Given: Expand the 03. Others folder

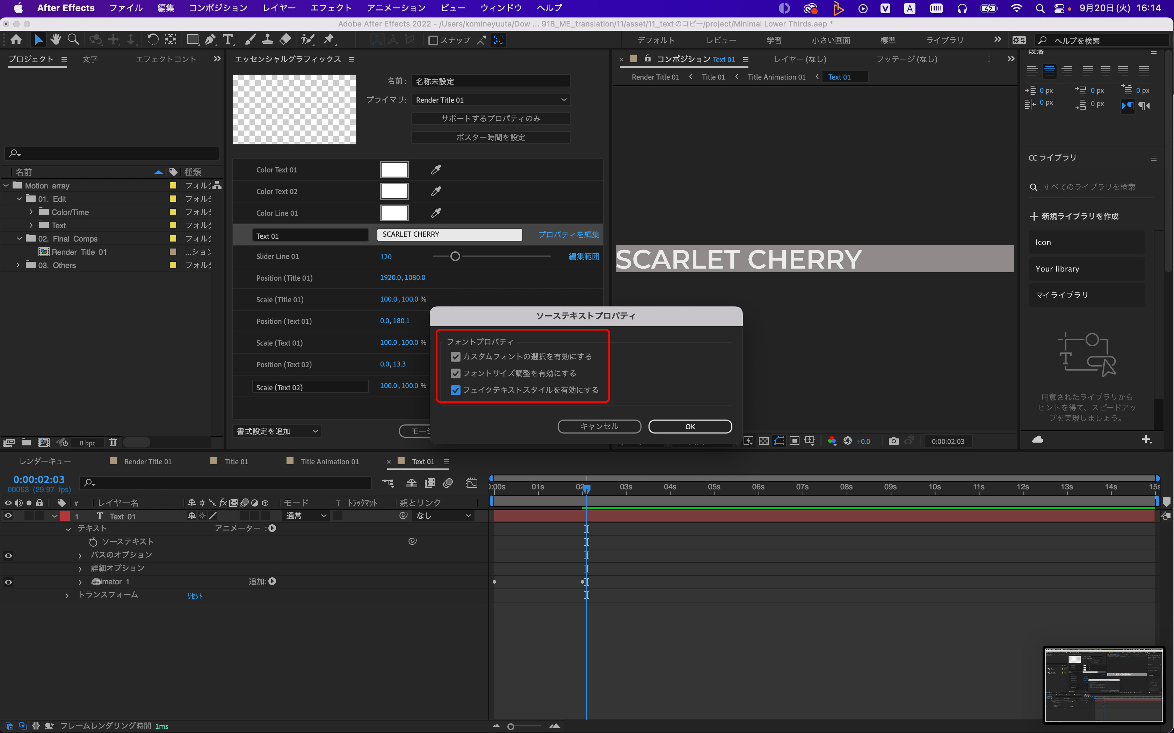Looking at the screenshot, I should pos(19,265).
